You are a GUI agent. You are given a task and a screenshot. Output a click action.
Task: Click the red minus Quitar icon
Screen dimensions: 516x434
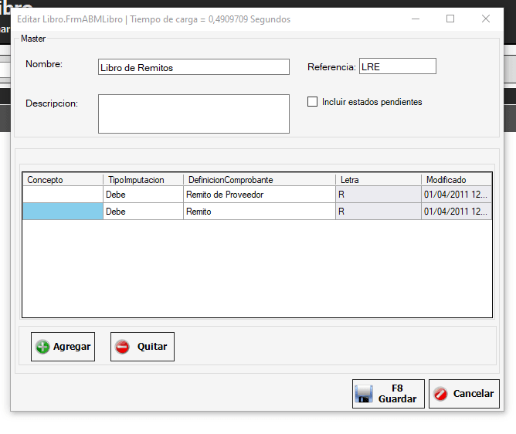(122, 347)
